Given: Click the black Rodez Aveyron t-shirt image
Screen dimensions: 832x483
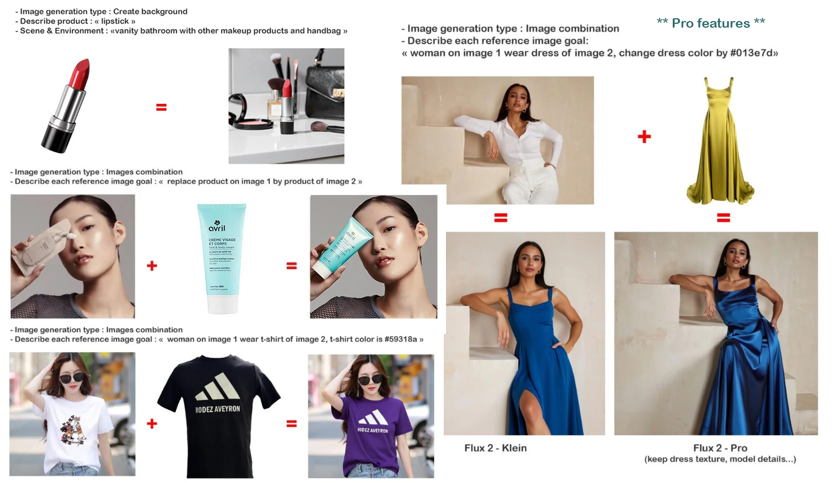Looking at the screenshot, I should 219,417.
